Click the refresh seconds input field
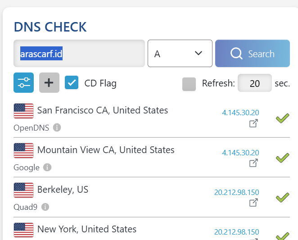 254,83
